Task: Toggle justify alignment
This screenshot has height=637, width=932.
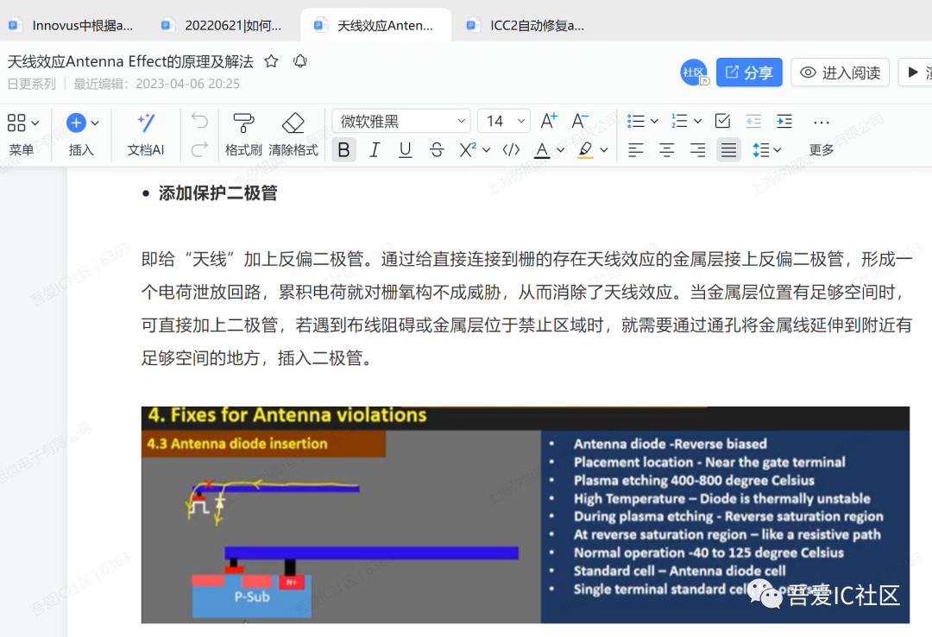Action: [x=728, y=149]
